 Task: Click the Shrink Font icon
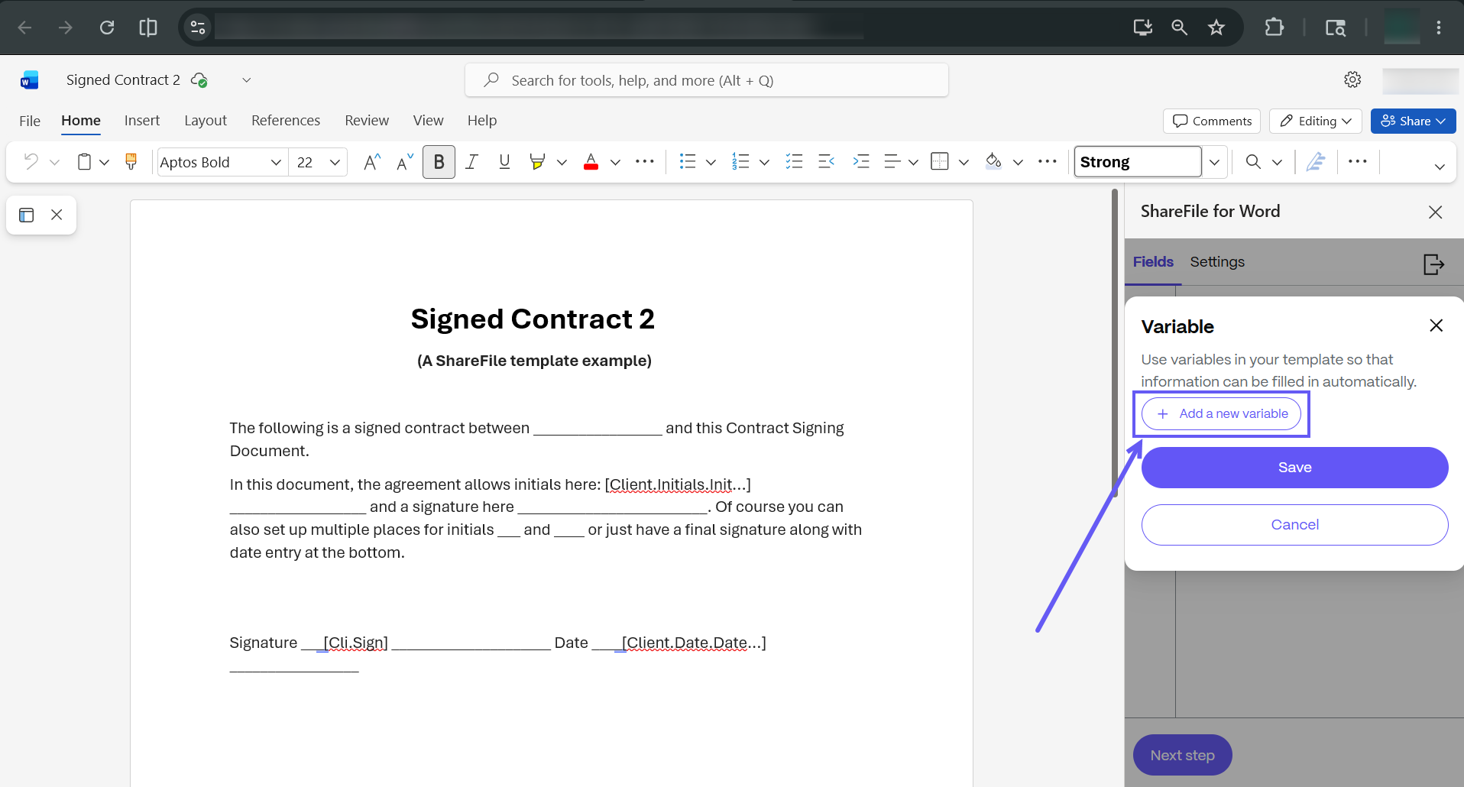405,162
